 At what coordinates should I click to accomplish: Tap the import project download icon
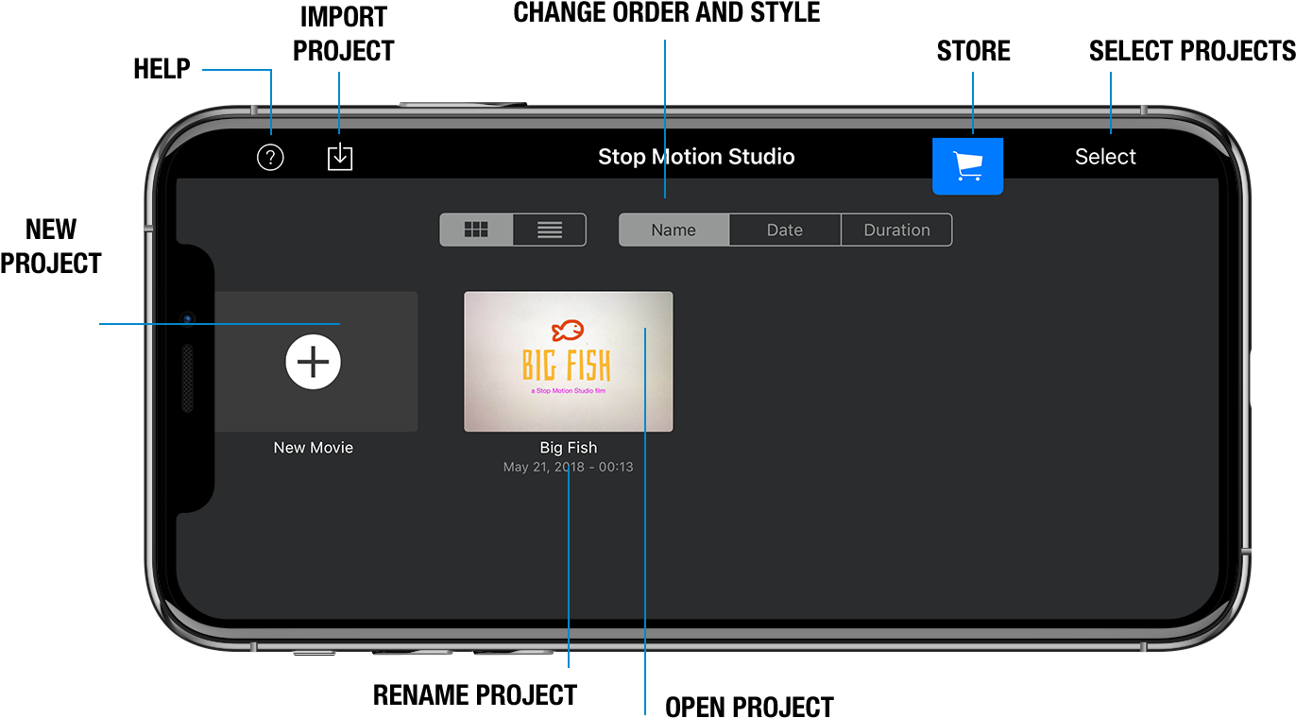tap(340, 157)
